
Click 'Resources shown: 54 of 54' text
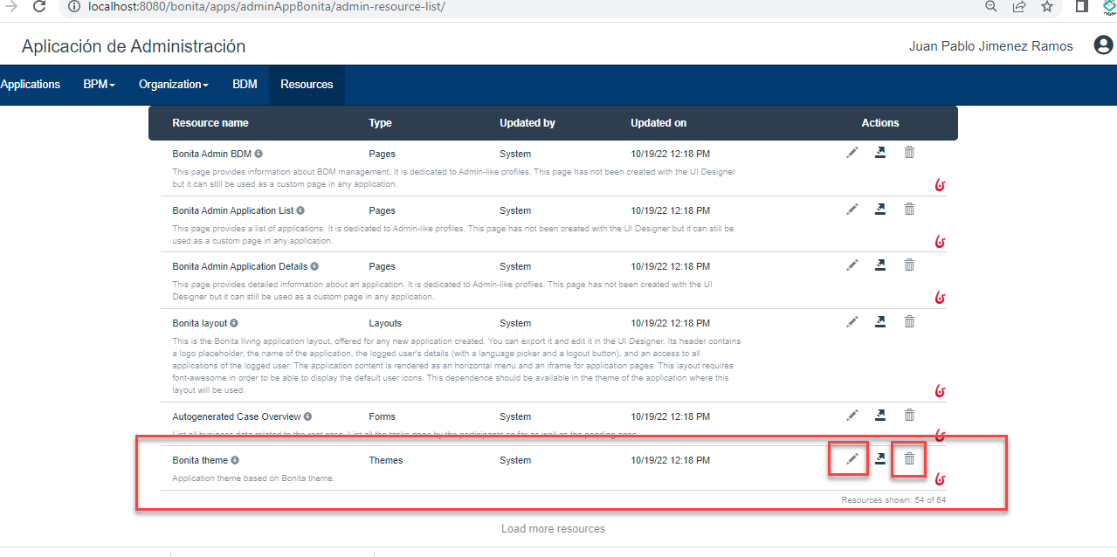(893, 500)
